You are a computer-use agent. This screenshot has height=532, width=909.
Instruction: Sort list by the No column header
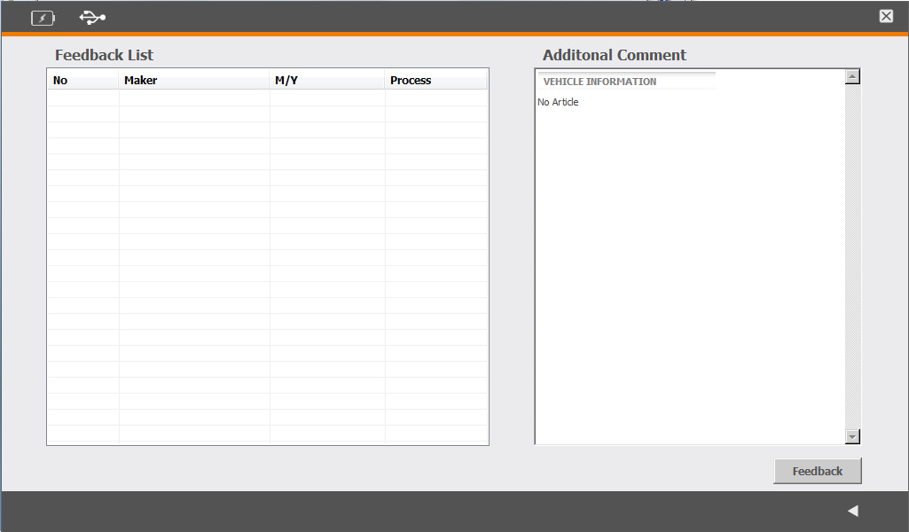82,81
